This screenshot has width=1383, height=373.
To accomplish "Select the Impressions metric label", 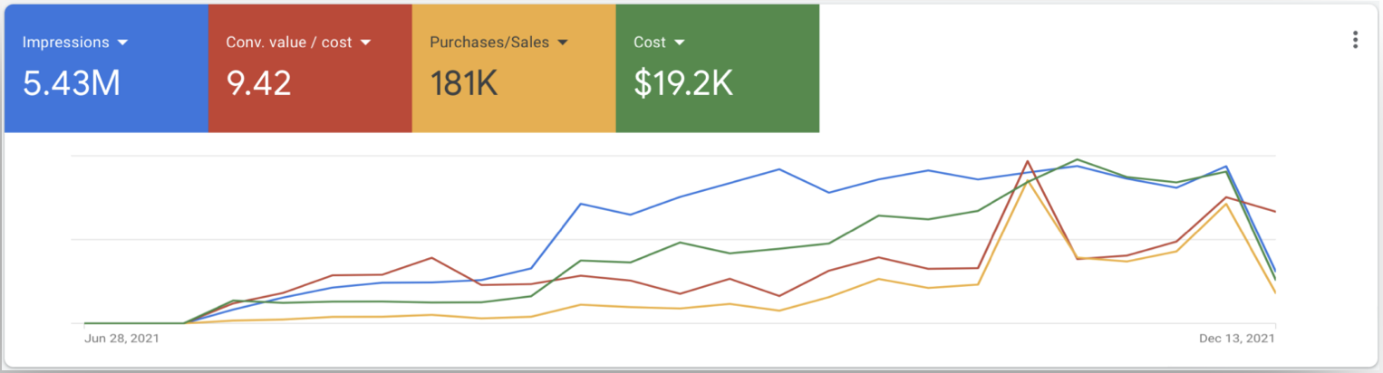I will (65, 43).
